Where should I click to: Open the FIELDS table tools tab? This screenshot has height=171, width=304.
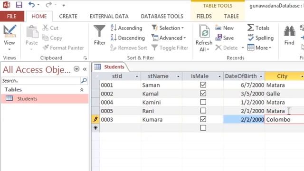(x=204, y=16)
